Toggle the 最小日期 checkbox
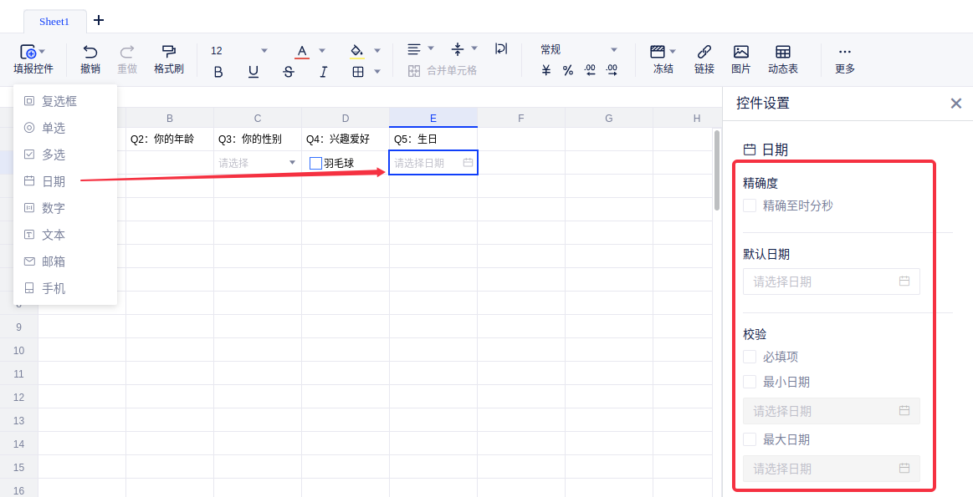The height and width of the screenshot is (497, 973). pos(750,382)
